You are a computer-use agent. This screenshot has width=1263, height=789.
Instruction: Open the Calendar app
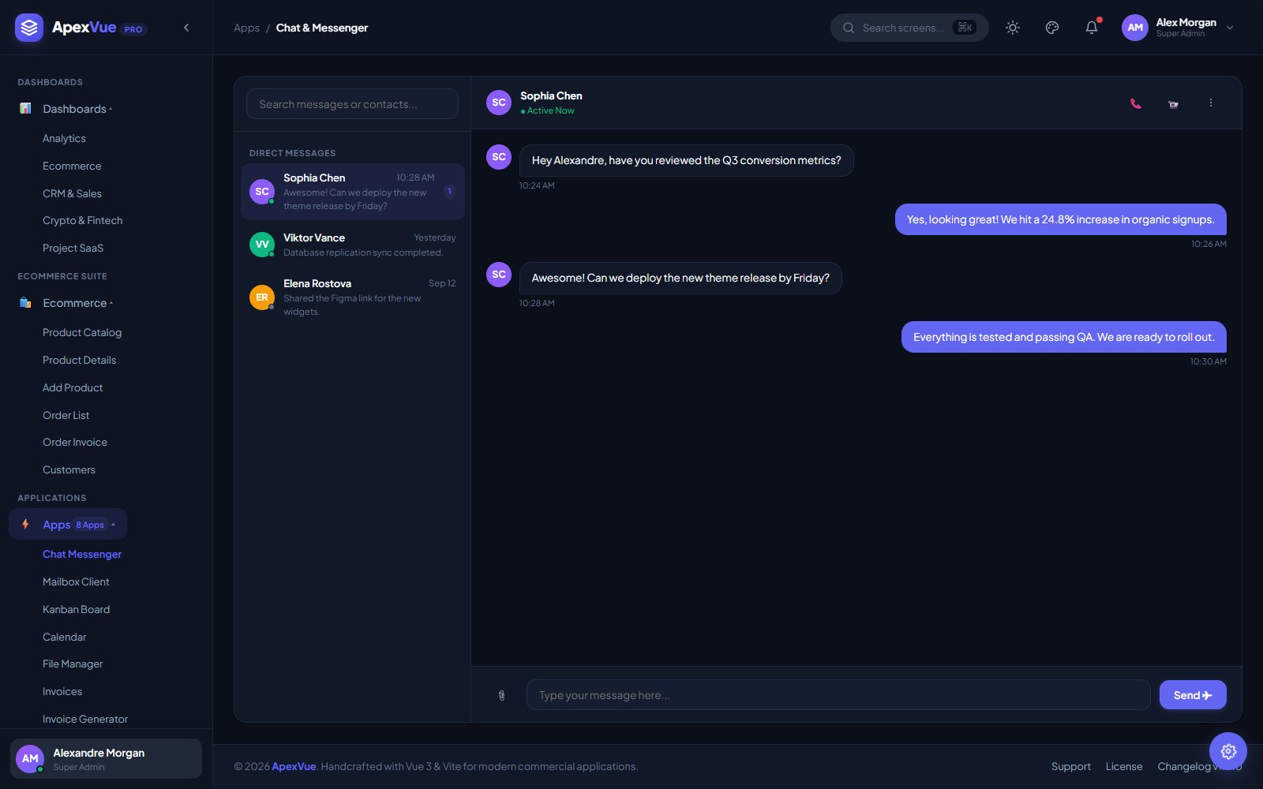(64, 637)
